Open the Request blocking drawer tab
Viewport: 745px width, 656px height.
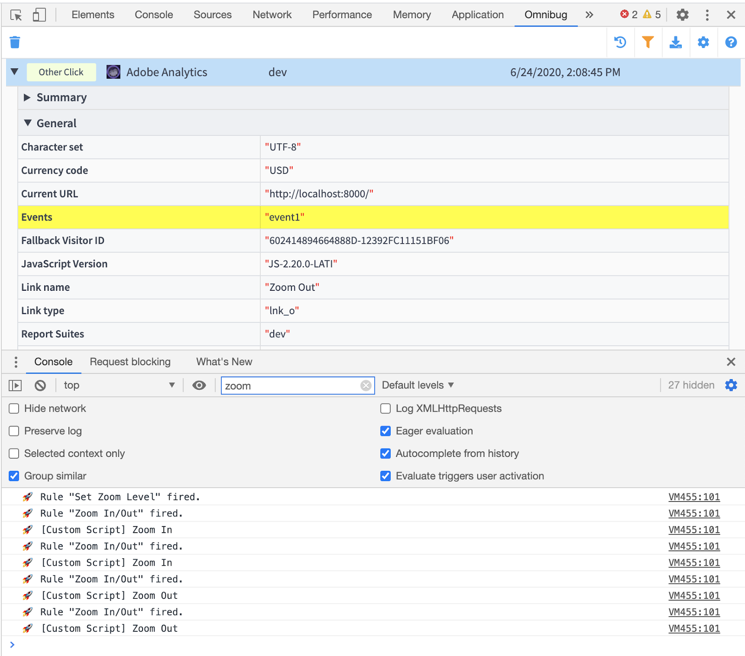[130, 362]
